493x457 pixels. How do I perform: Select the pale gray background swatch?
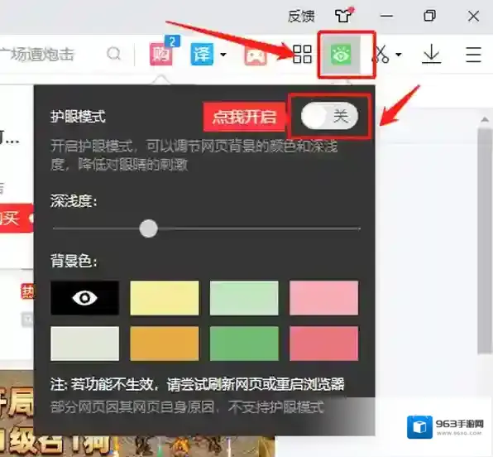(85, 344)
